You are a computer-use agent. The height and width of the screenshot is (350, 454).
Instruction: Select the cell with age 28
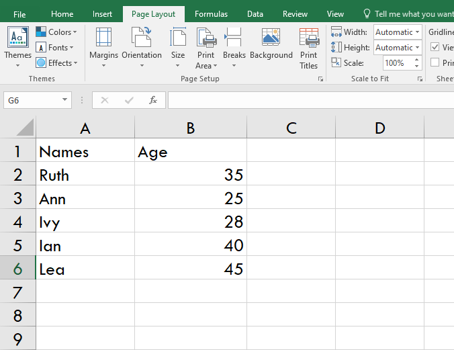click(x=191, y=222)
